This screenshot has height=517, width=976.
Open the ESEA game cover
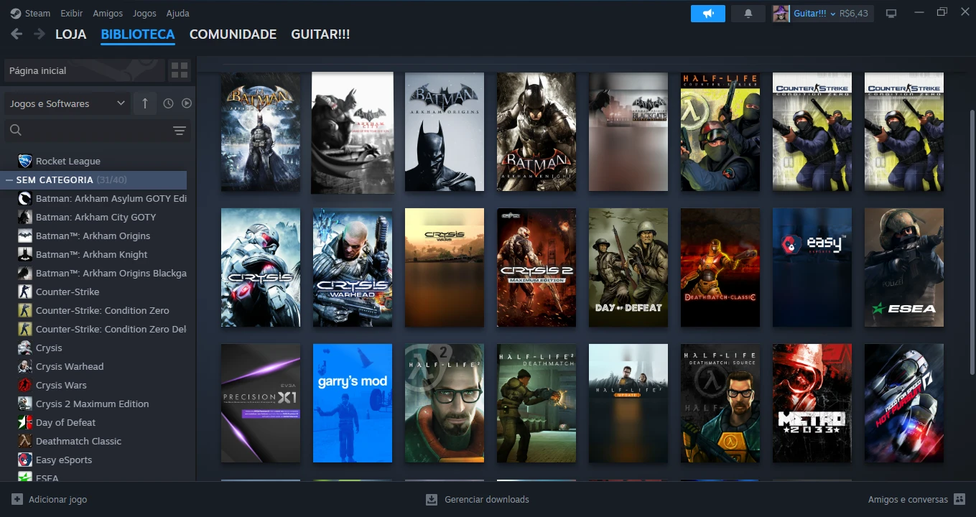(904, 267)
